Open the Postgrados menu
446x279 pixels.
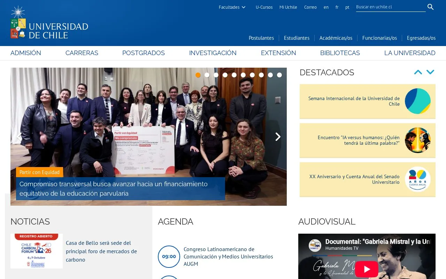[144, 53]
